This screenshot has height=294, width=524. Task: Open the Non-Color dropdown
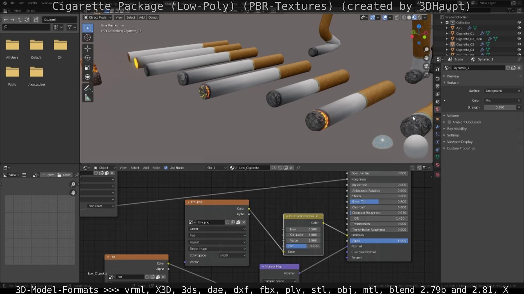(101, 206)
